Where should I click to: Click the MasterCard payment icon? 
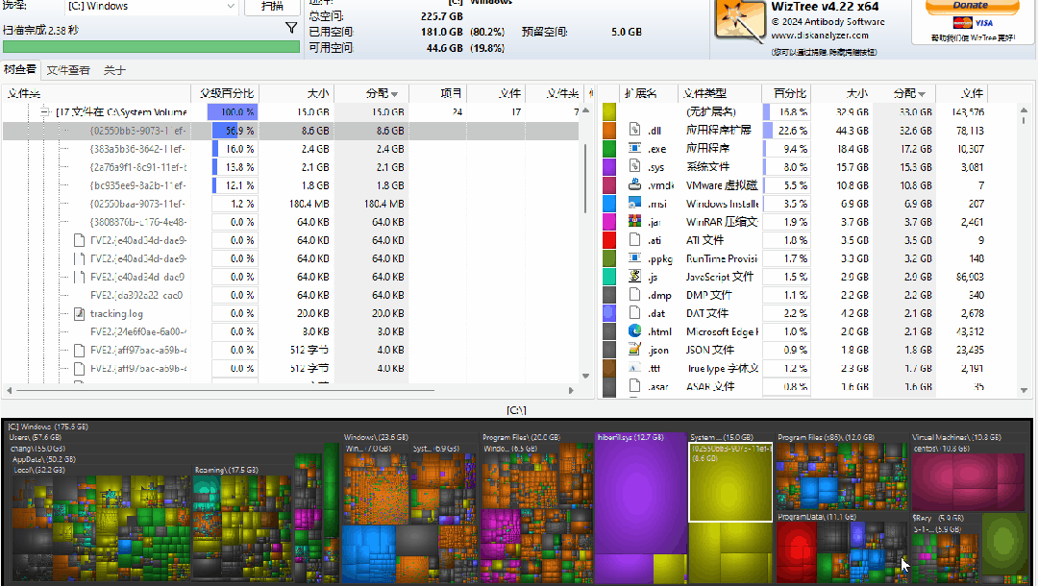click(x=962, y=23)
